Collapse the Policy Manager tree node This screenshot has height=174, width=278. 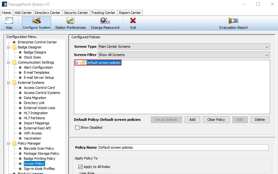click(x=8, y=143)
